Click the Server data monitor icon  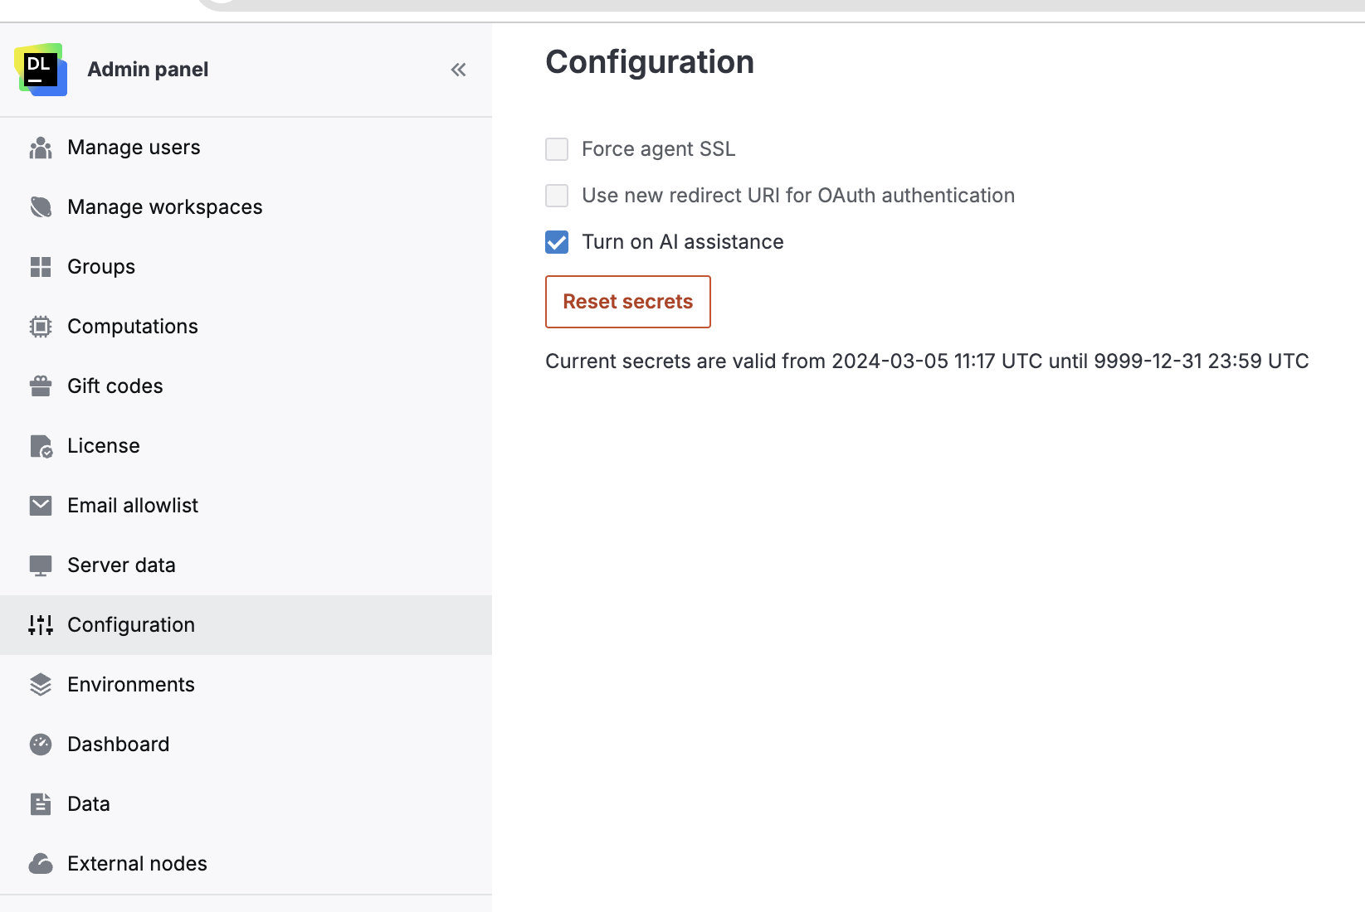pyautogui.click(x=40, y=565)
